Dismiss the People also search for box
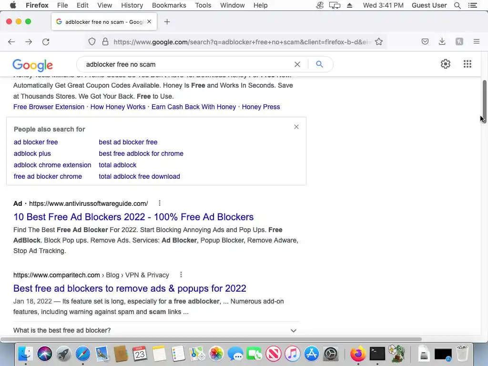This screenshot has height=366, width=488. (x=296, y=127)
